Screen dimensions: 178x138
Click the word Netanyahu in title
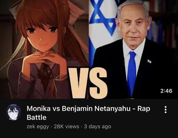(112, 108)
